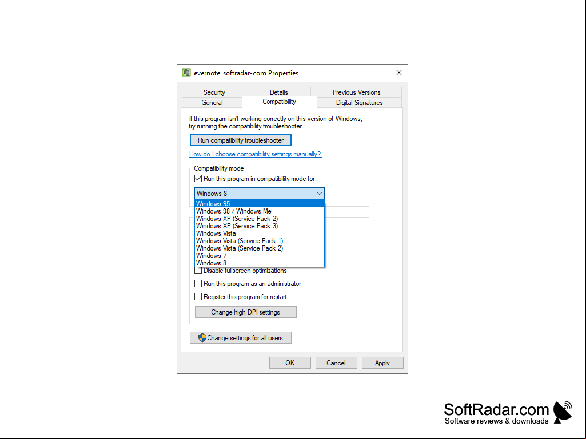Open the Details tab
This screenshot has width=586, height=439.
tap(279, 92)
